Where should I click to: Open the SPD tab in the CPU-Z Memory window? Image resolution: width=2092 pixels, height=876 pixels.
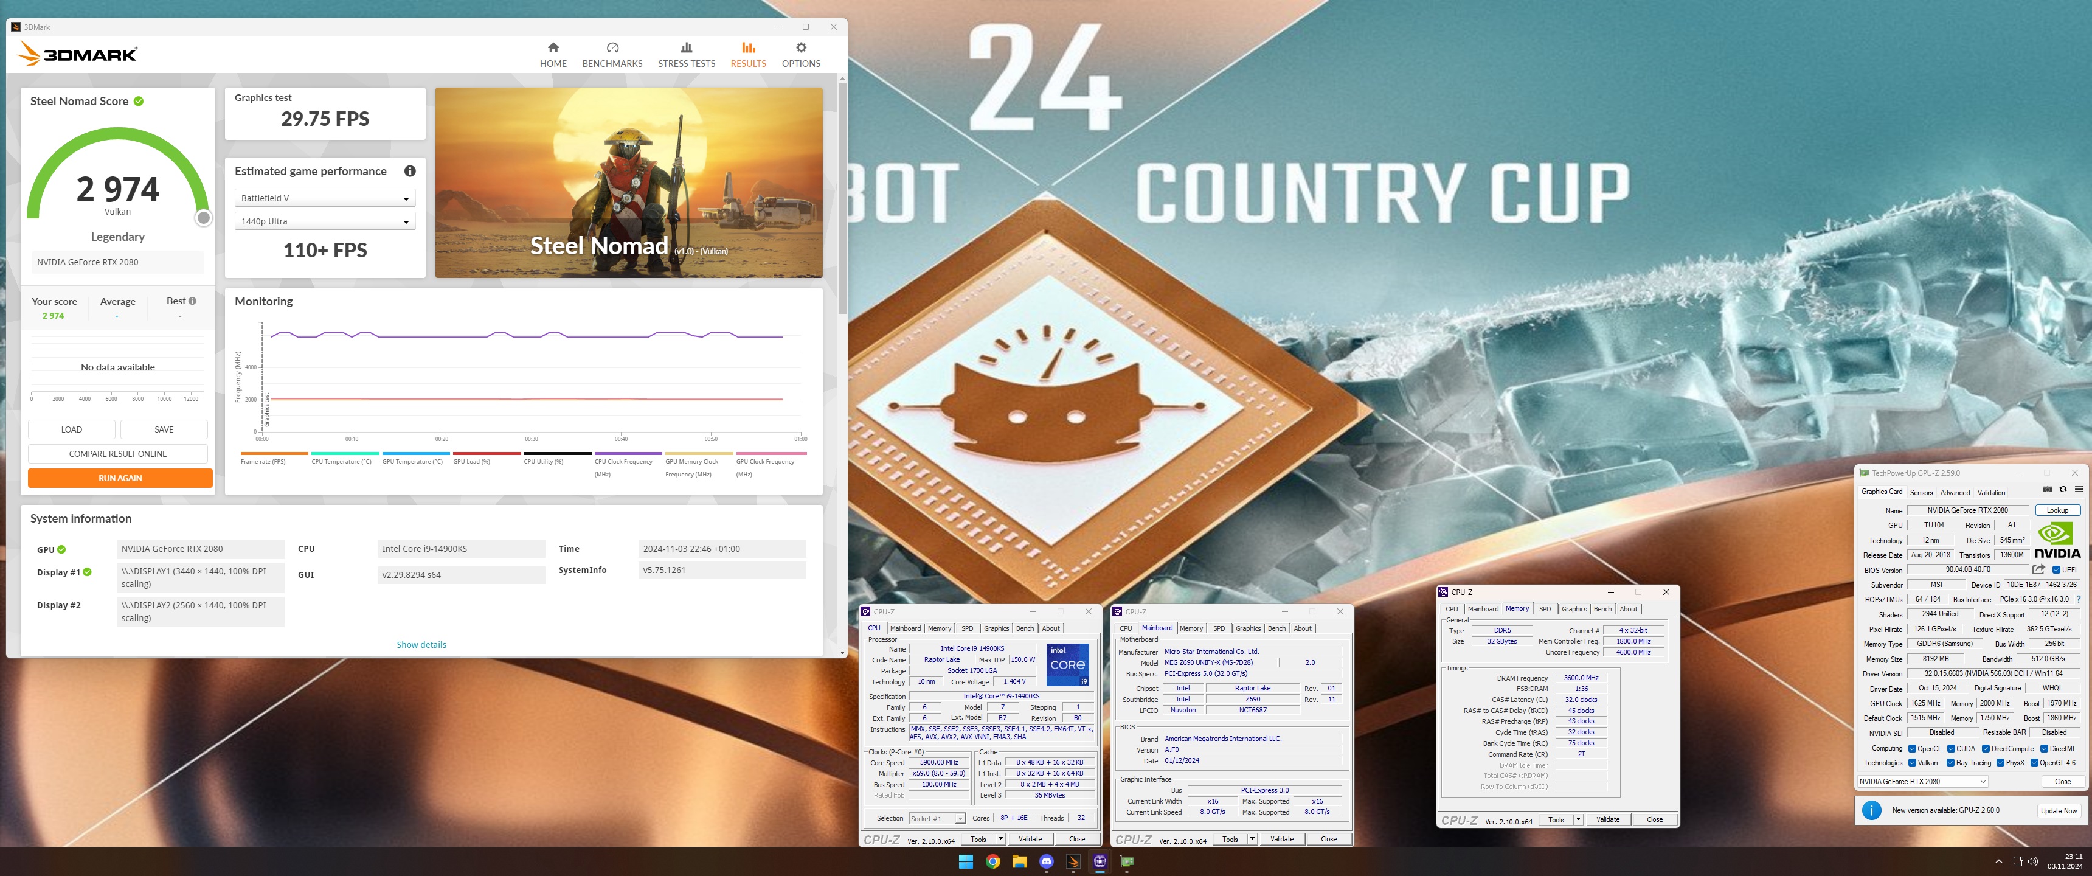point(1545,609)
